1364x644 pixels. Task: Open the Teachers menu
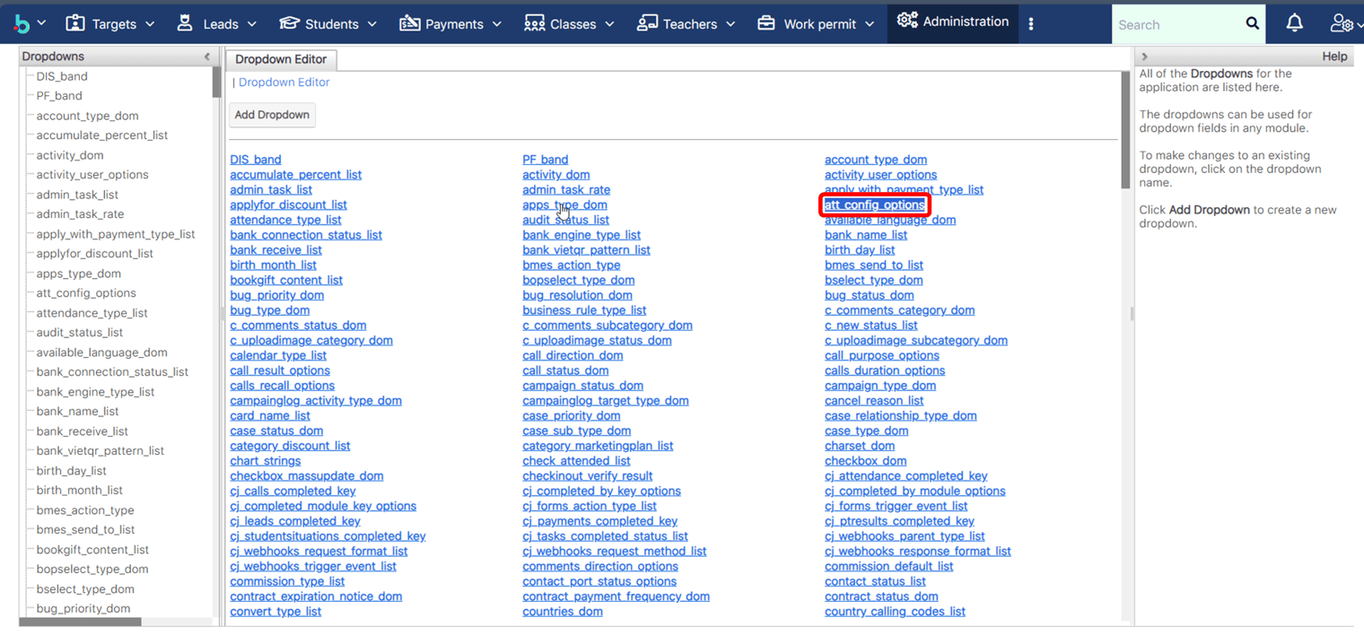click(x=686, y=24)
